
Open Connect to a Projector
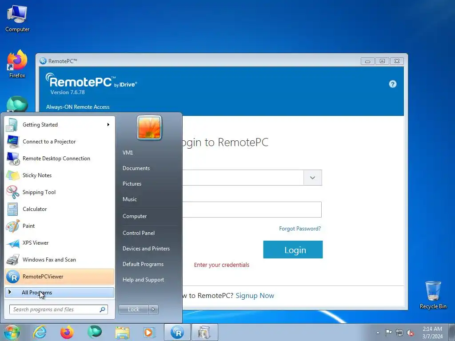coord(60,142)
